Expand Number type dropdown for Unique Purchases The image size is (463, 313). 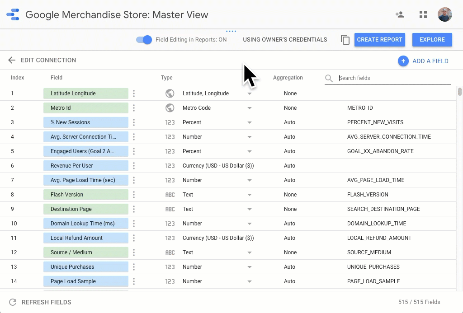[250, 267]
